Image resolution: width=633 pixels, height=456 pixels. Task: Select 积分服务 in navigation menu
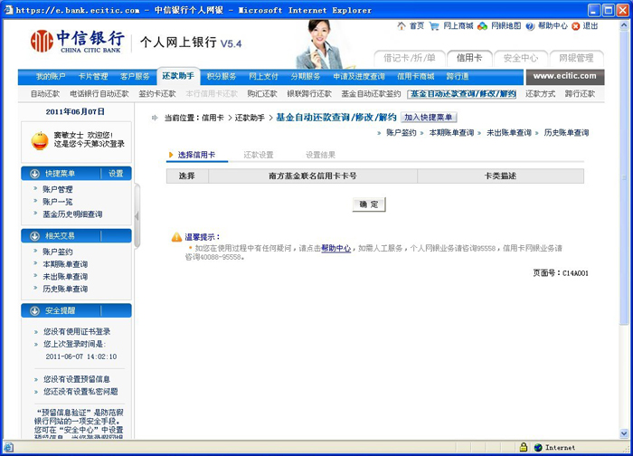[x=221, y=77]
